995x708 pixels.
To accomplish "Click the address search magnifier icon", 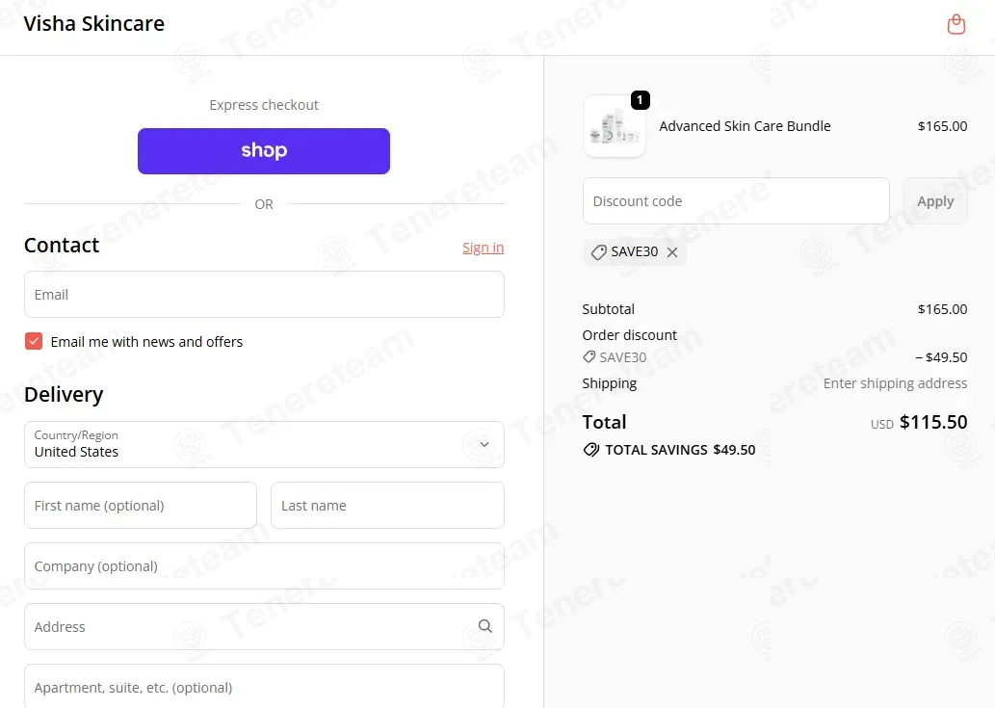I will pos(484,626).
